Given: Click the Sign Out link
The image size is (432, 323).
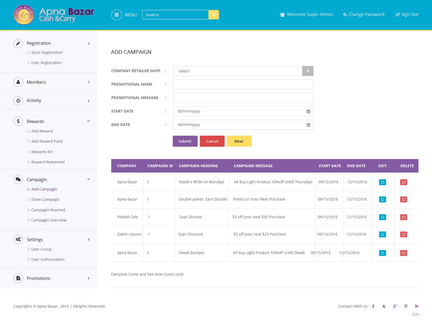Looking at the screenshot, I should tap(407, 15).
